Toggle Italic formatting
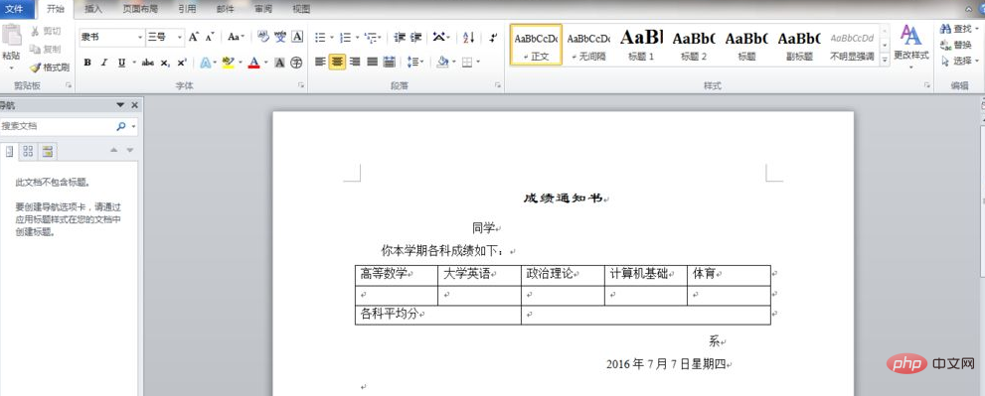Viewport: 985px width, 396px height. click(103, 63)
